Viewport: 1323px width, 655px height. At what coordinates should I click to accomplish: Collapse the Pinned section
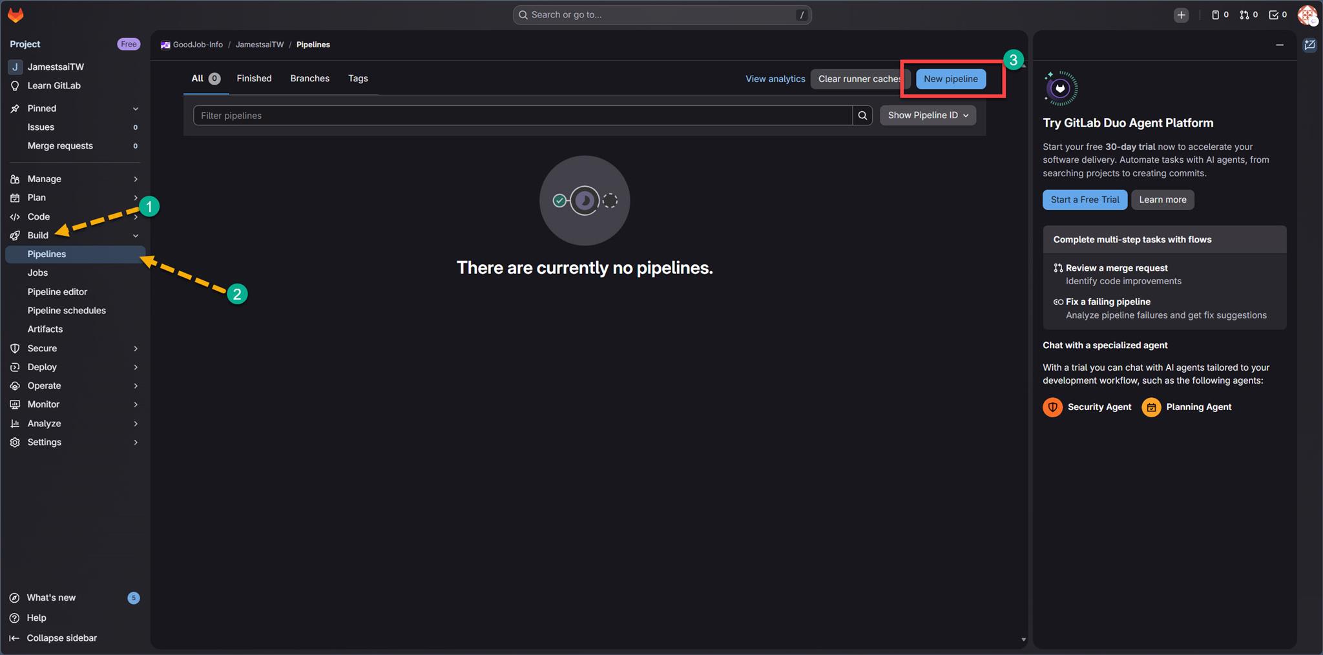point(136,109)
